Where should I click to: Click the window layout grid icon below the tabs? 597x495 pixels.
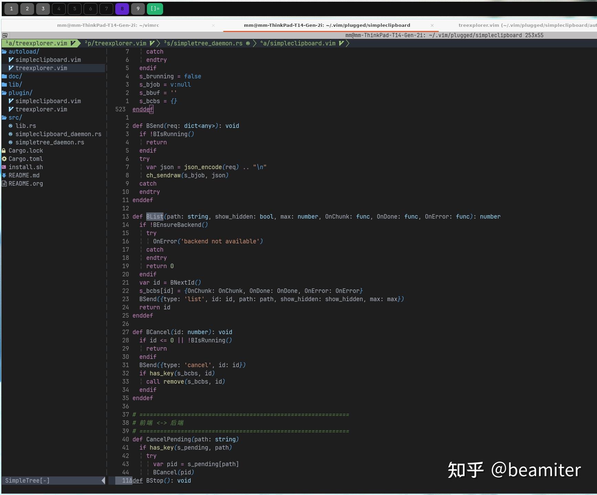[5, 35]
